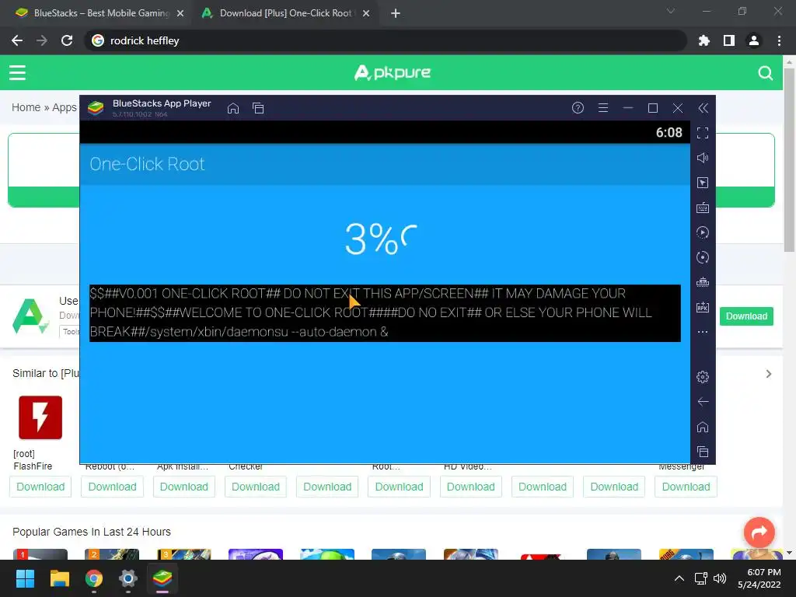Click the Android home icon in BlueStacks sidebar
796x597 pixels.
click(703, 427)
